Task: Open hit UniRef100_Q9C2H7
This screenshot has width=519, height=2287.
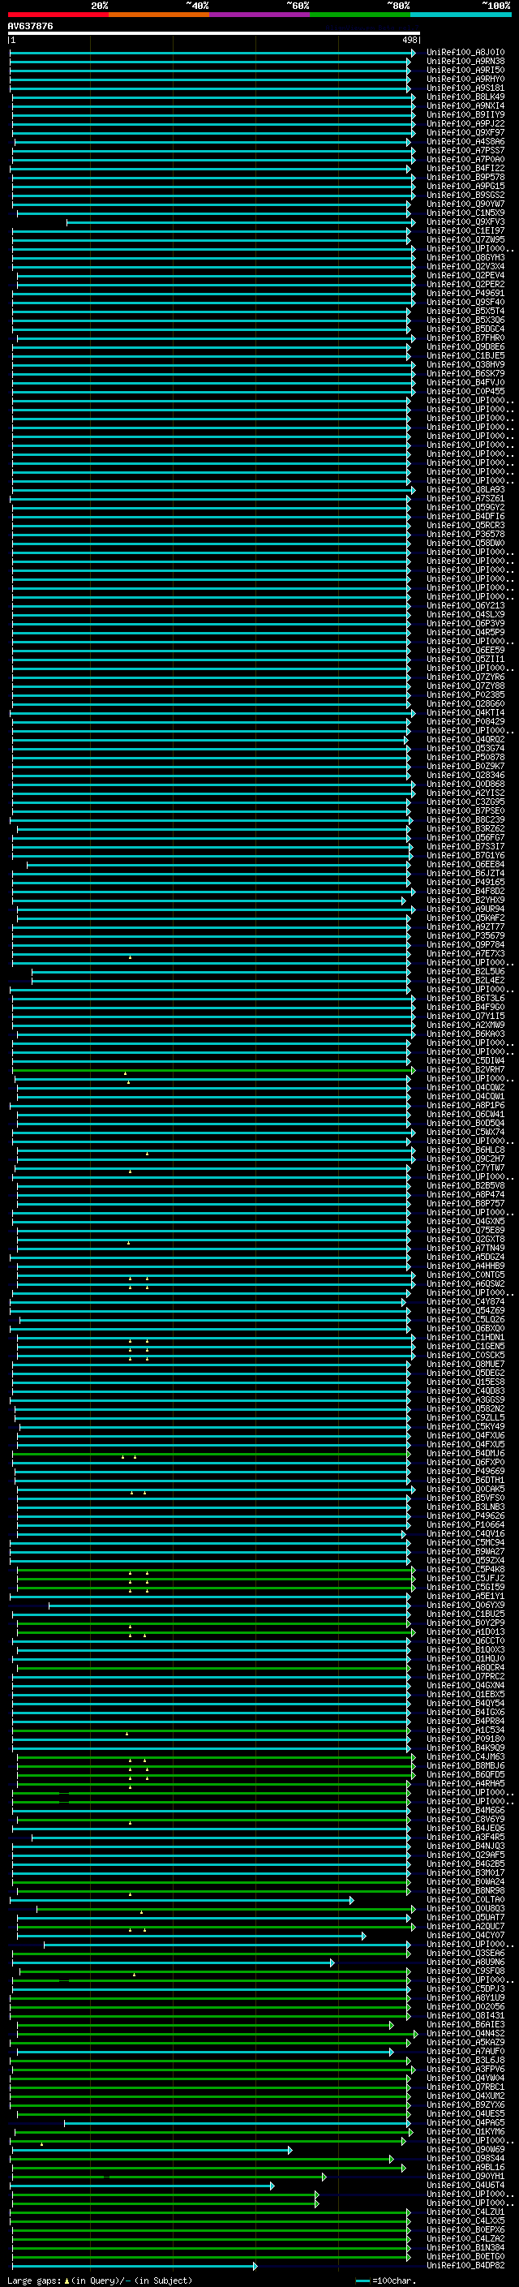Action: pos(465,1159)
